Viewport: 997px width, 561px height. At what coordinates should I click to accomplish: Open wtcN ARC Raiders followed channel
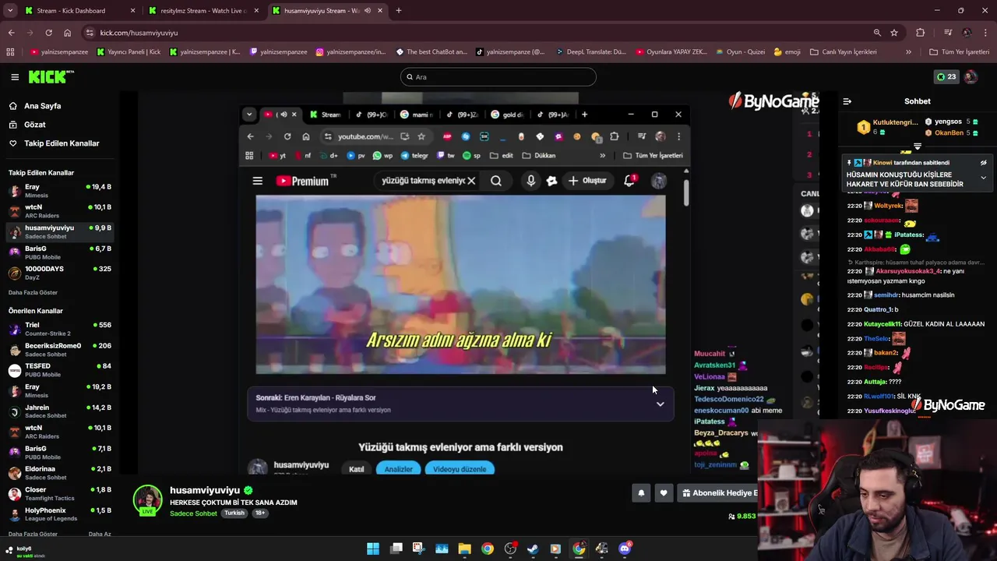click(59, 211)
